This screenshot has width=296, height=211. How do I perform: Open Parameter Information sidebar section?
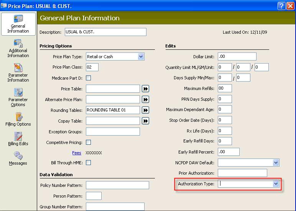coord(18,73)
